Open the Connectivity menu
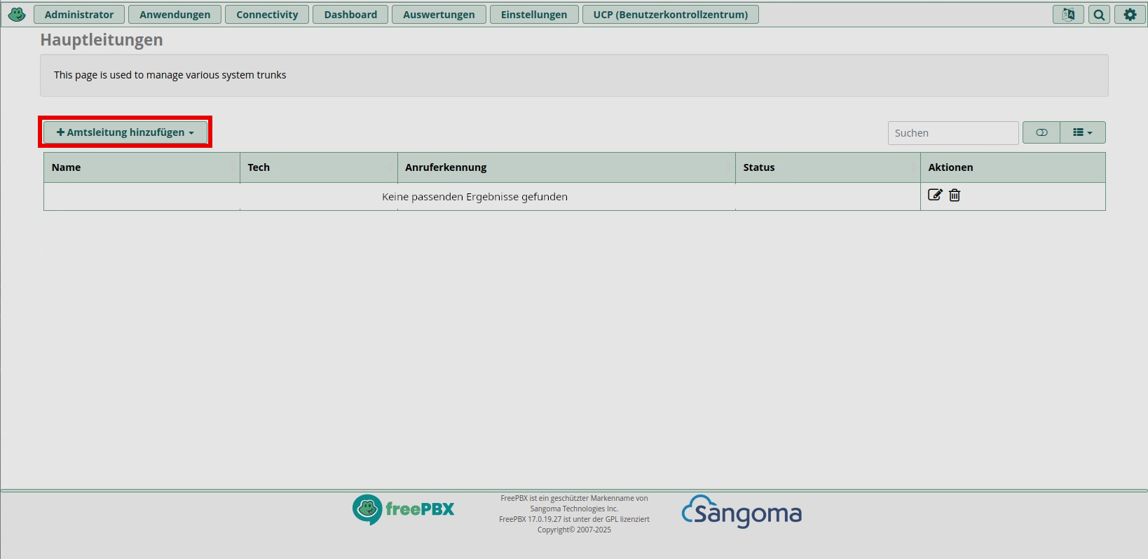Image resolution: width=1148 pixels, height=559 pixels. pos(267,15)
